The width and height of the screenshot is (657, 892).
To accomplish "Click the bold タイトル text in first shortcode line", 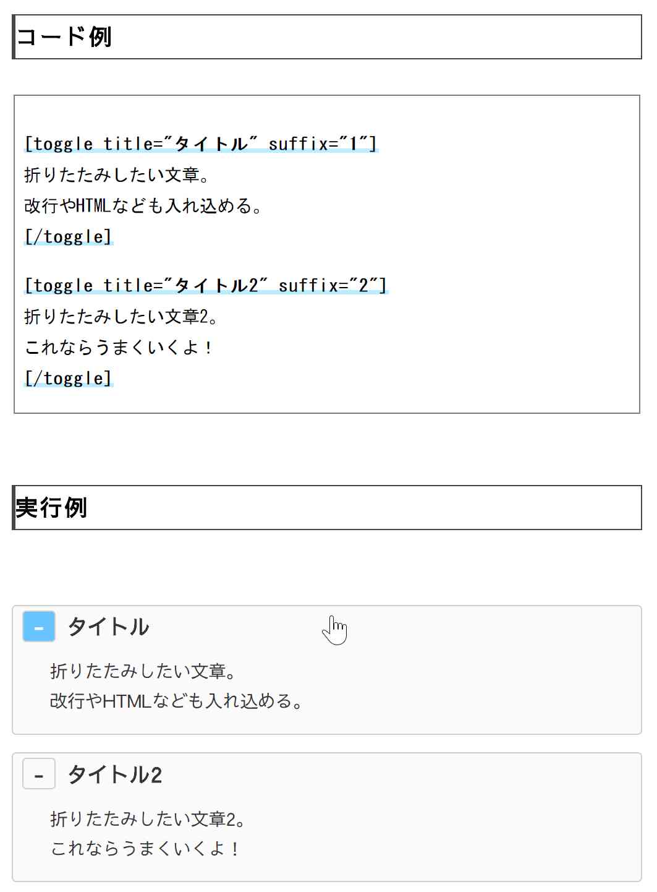I will (211, 144).
